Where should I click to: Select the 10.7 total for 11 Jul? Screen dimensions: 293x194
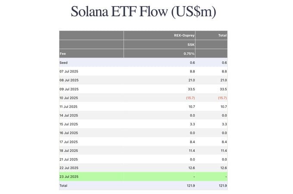(224, 107)
